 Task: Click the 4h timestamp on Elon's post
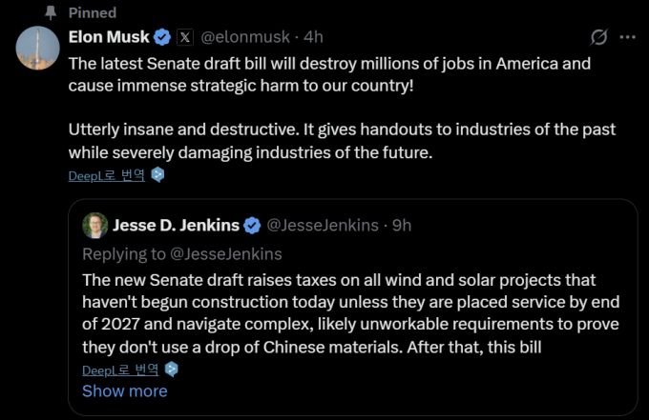click(x=313, y=37)
